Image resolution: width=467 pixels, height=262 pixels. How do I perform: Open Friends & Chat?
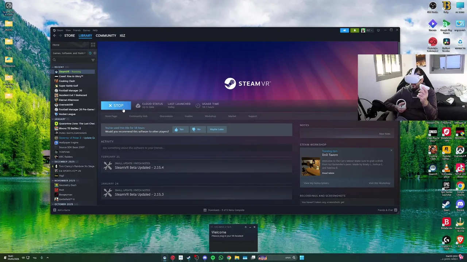pos(387,210)
